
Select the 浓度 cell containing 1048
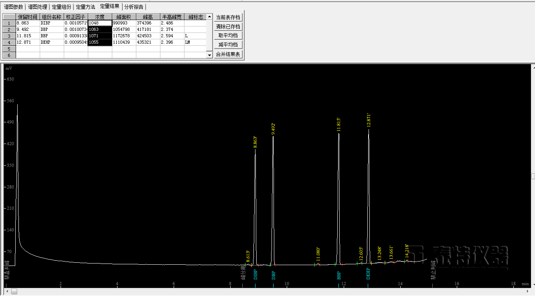pyautogui.click(x=100, y=23)
